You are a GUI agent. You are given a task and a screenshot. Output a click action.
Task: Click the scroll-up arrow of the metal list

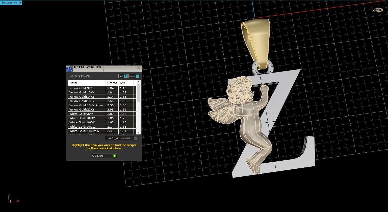point(138,82)
